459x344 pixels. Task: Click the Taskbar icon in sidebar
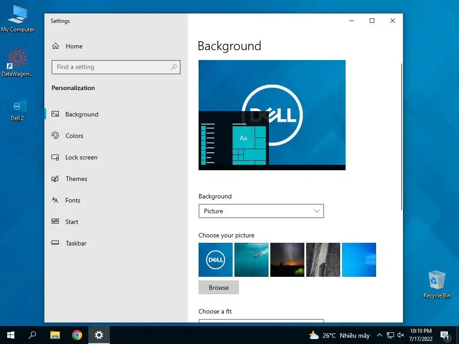tap(55, 243)
